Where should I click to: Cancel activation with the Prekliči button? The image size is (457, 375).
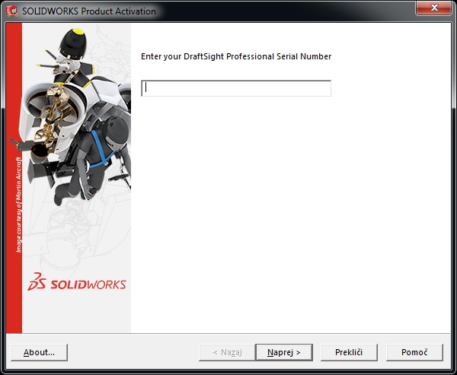point(349,352)
